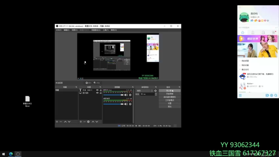The image size is (279, 157).
Task: Toggle lock on text (GDI+) source
Action: [100, 90]
